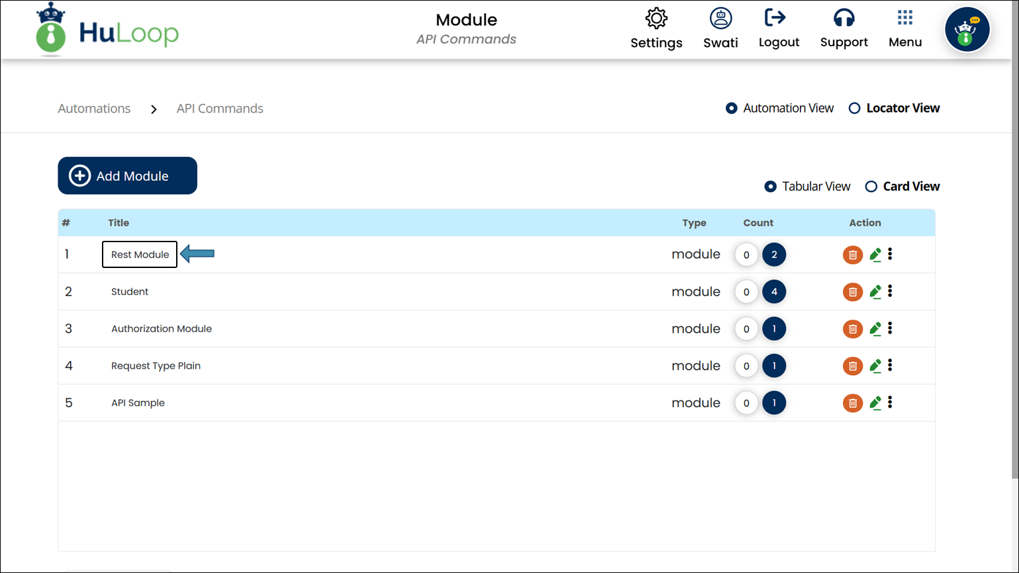Select Locator View radio button
Image resolution: width=1019 pixels, height=573 pixels.
(855, 108)
